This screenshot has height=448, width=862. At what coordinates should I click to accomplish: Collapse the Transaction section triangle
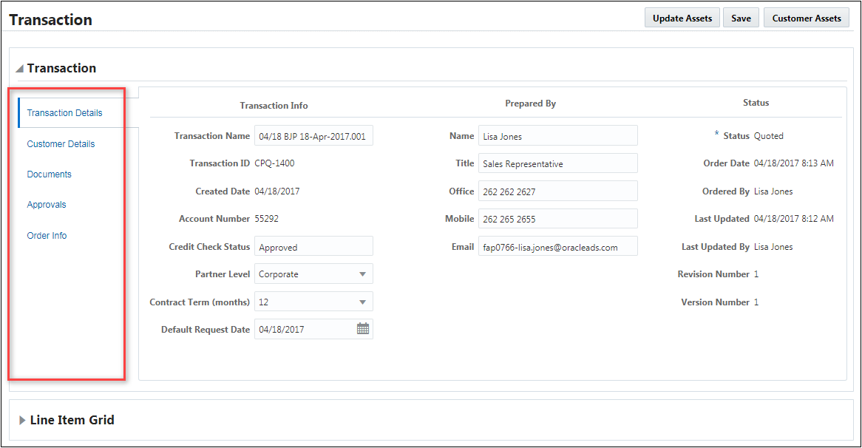pos(20,69)
